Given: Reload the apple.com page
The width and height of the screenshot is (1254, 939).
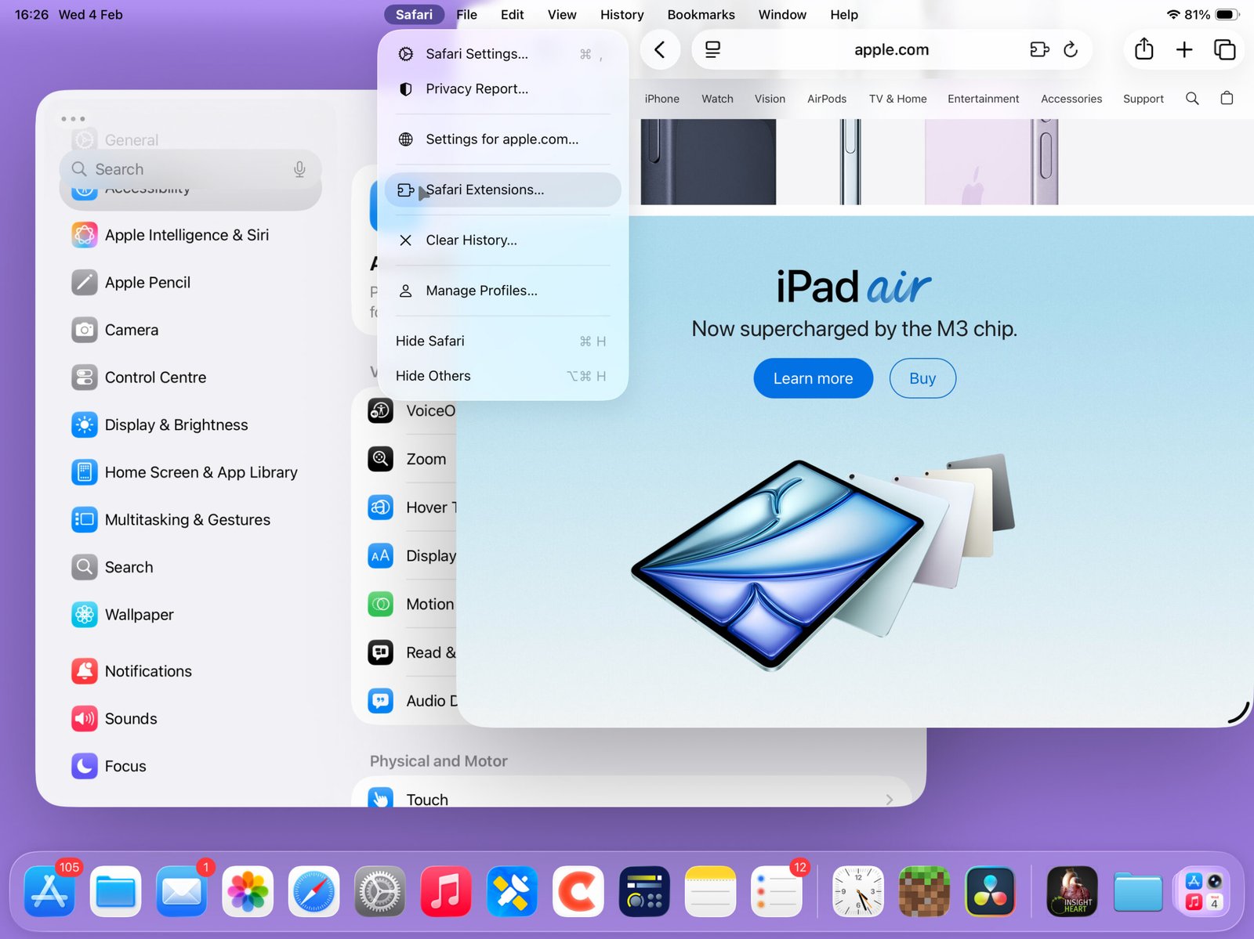Looking at the screenshot, I should 1071,50.
